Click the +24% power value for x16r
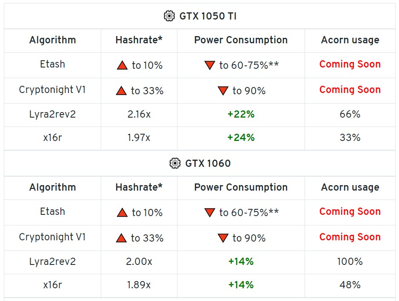This screenshot has height=301, width=399. pyautogui.click(x=241, y=138)
